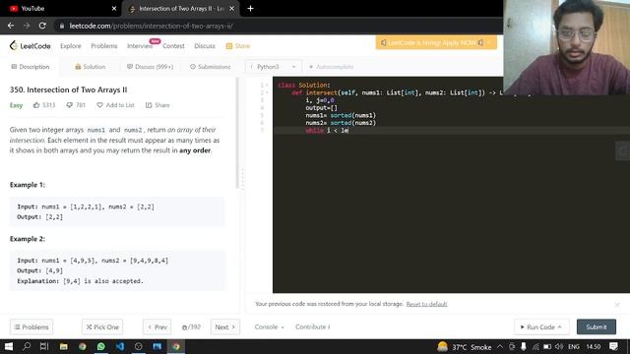Click the browser forward arrow
This screenshot has height=354, width=630.
(x=27, y=26)
